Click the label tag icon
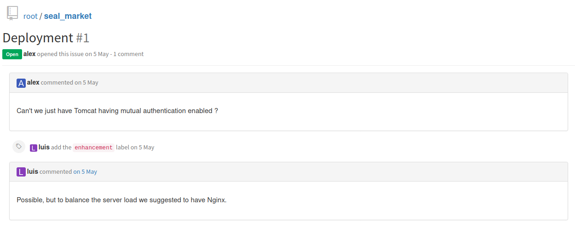Viewport: 575px width, 228px height. coord(18,147)
